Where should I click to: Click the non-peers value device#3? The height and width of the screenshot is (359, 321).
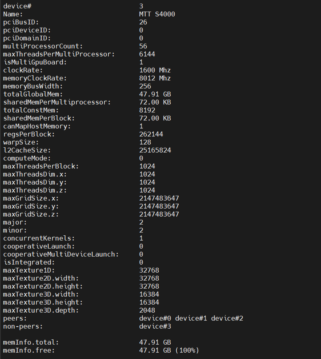[155, 326]
